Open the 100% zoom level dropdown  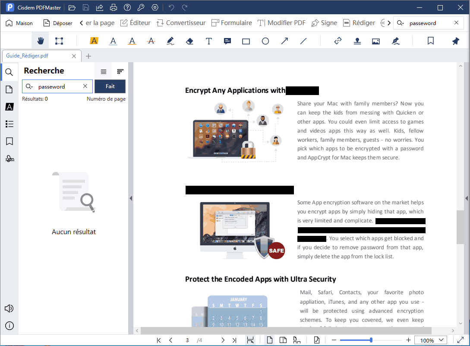tap(433, 340)
